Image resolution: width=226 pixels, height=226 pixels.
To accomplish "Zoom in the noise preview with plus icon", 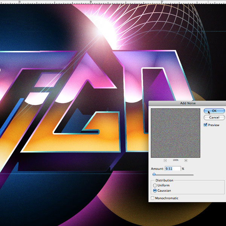I will 186,160.
